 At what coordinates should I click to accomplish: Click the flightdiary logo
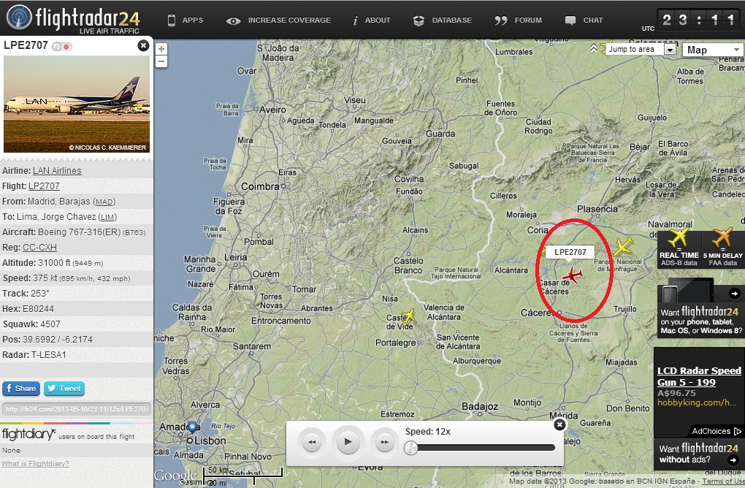28,434
